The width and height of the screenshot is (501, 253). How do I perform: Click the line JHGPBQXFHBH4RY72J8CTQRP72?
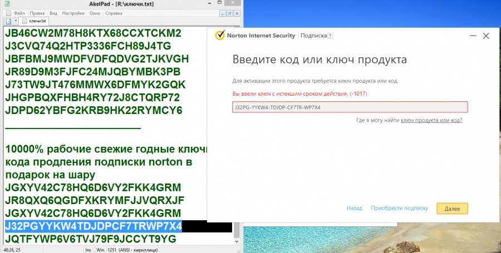[92, 98]
